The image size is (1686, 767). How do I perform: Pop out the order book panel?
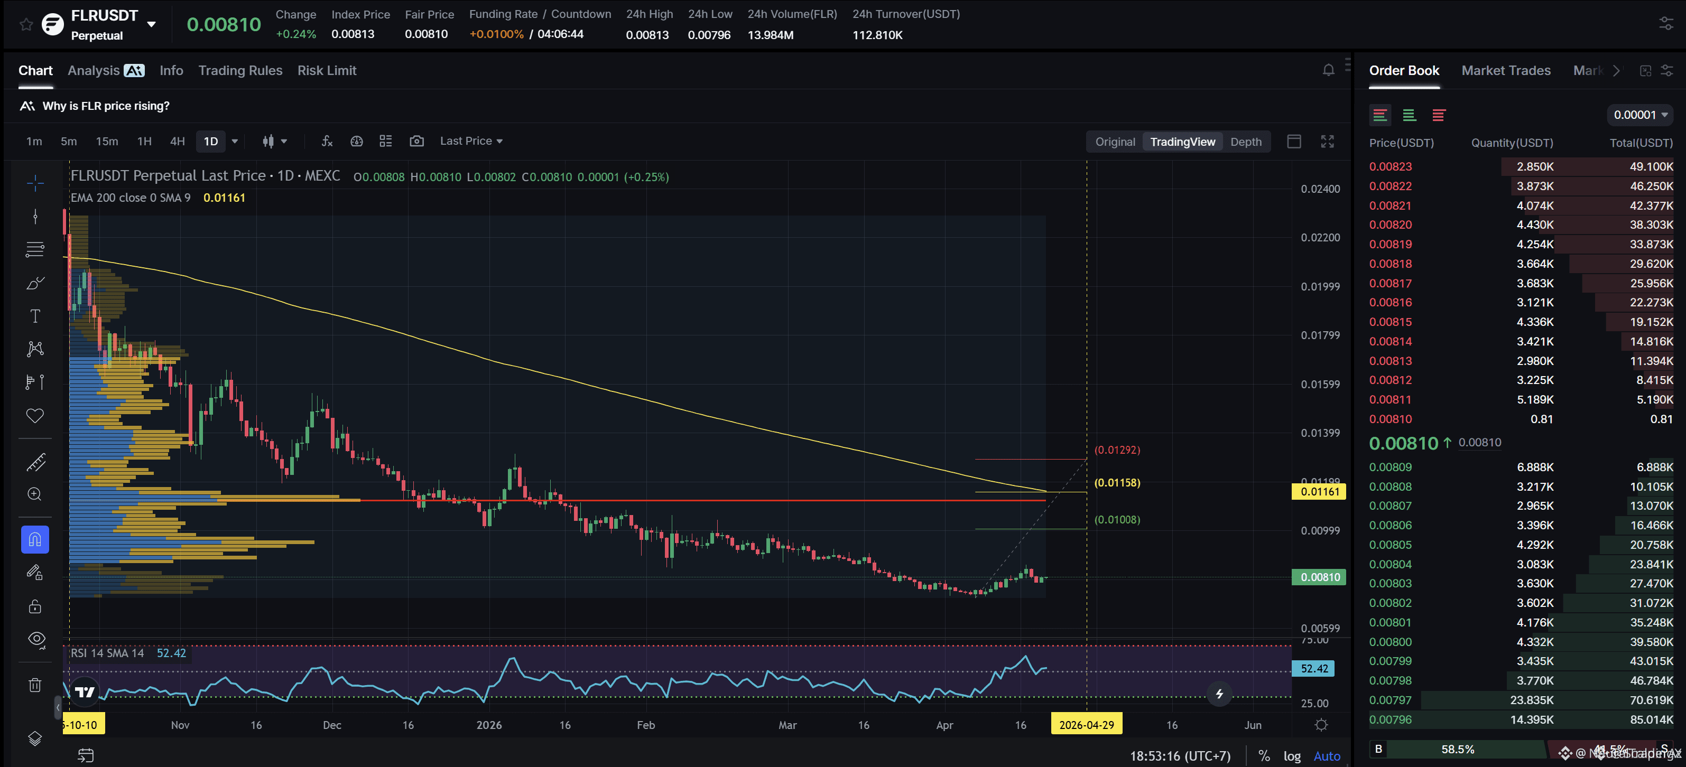pos(1645,71)
